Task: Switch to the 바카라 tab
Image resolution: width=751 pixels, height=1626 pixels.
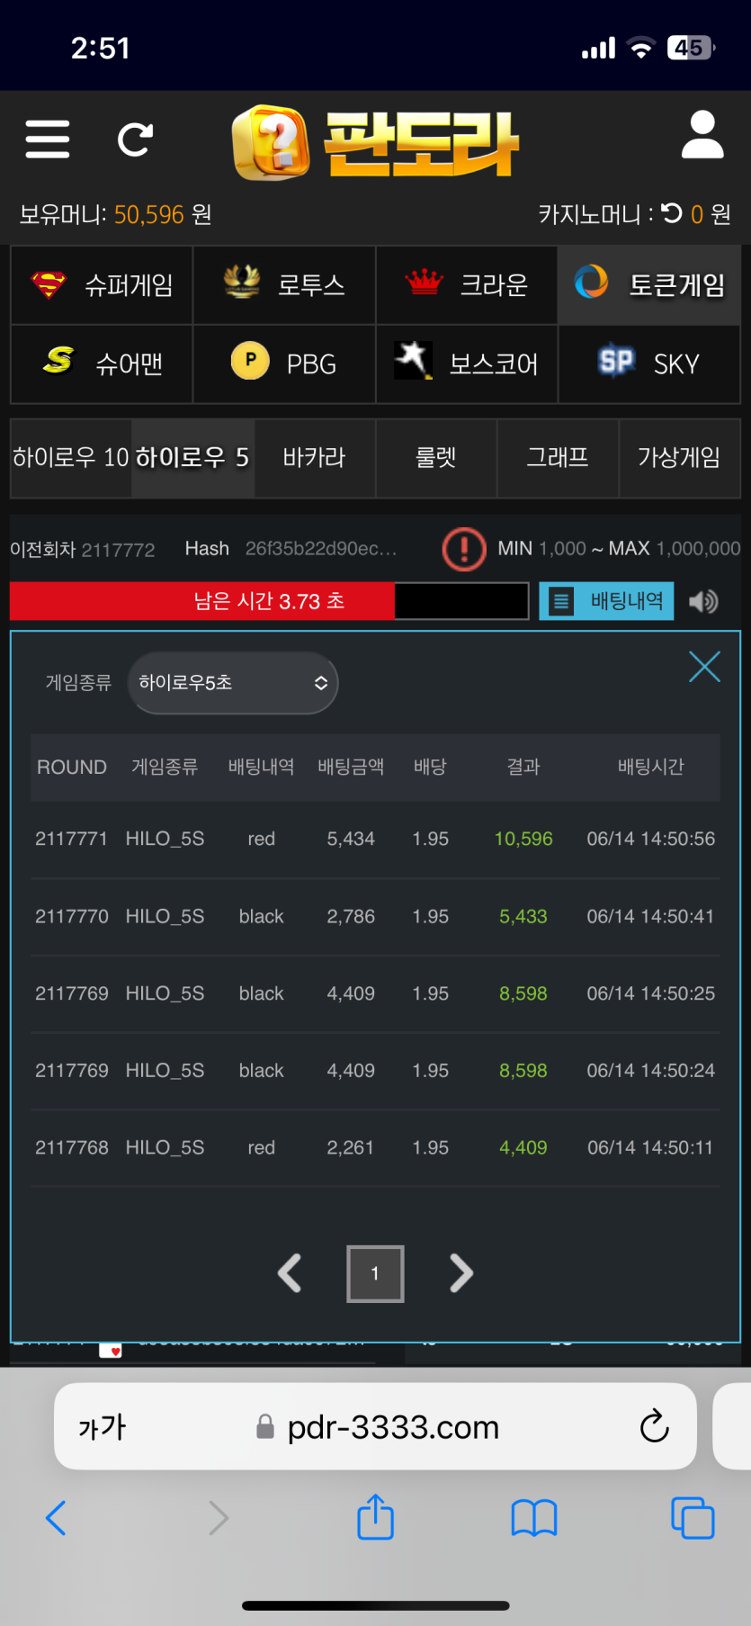Action: pos(314,458)
